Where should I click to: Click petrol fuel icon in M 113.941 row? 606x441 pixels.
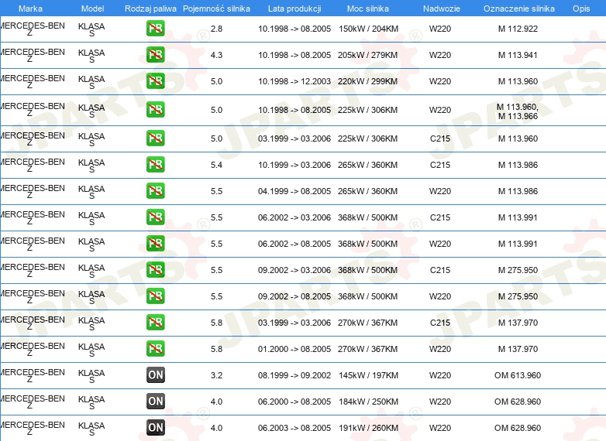coord(155,55)
